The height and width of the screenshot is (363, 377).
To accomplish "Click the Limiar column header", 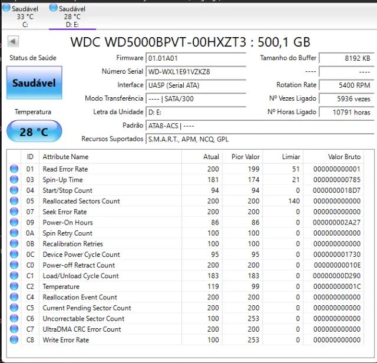I will point(283,157).
